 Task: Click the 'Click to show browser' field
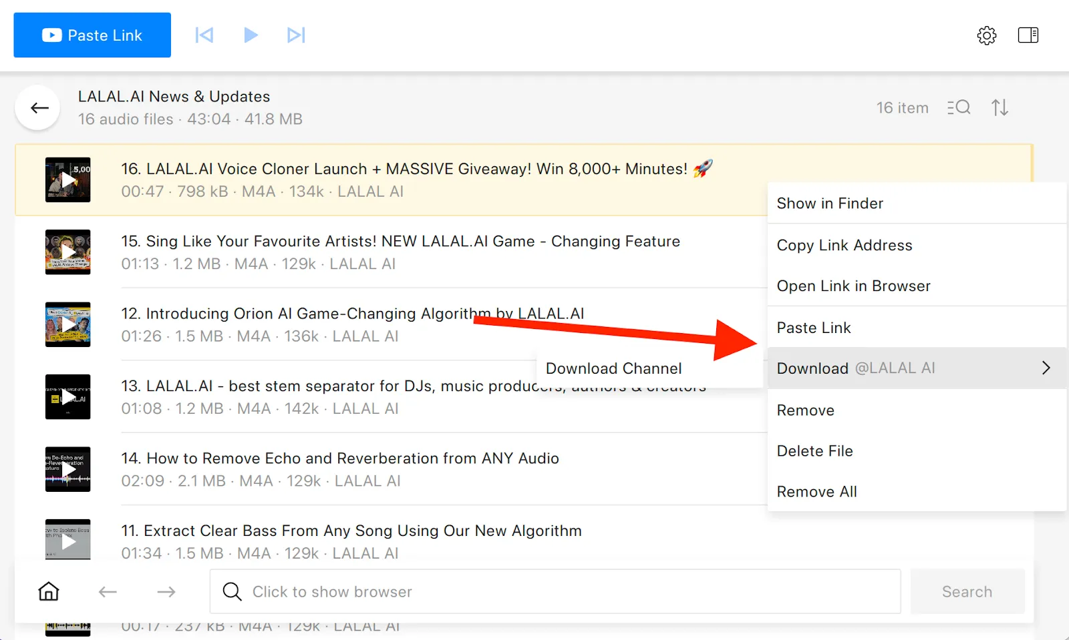[555, 591]
